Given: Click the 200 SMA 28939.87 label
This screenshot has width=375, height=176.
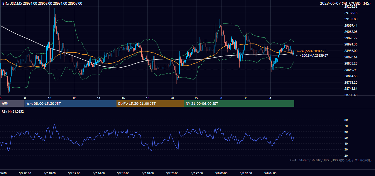Looking at the screenshot, I should 312,55.
